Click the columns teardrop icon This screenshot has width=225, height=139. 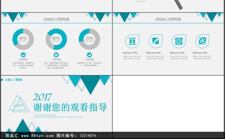[132, 41]
